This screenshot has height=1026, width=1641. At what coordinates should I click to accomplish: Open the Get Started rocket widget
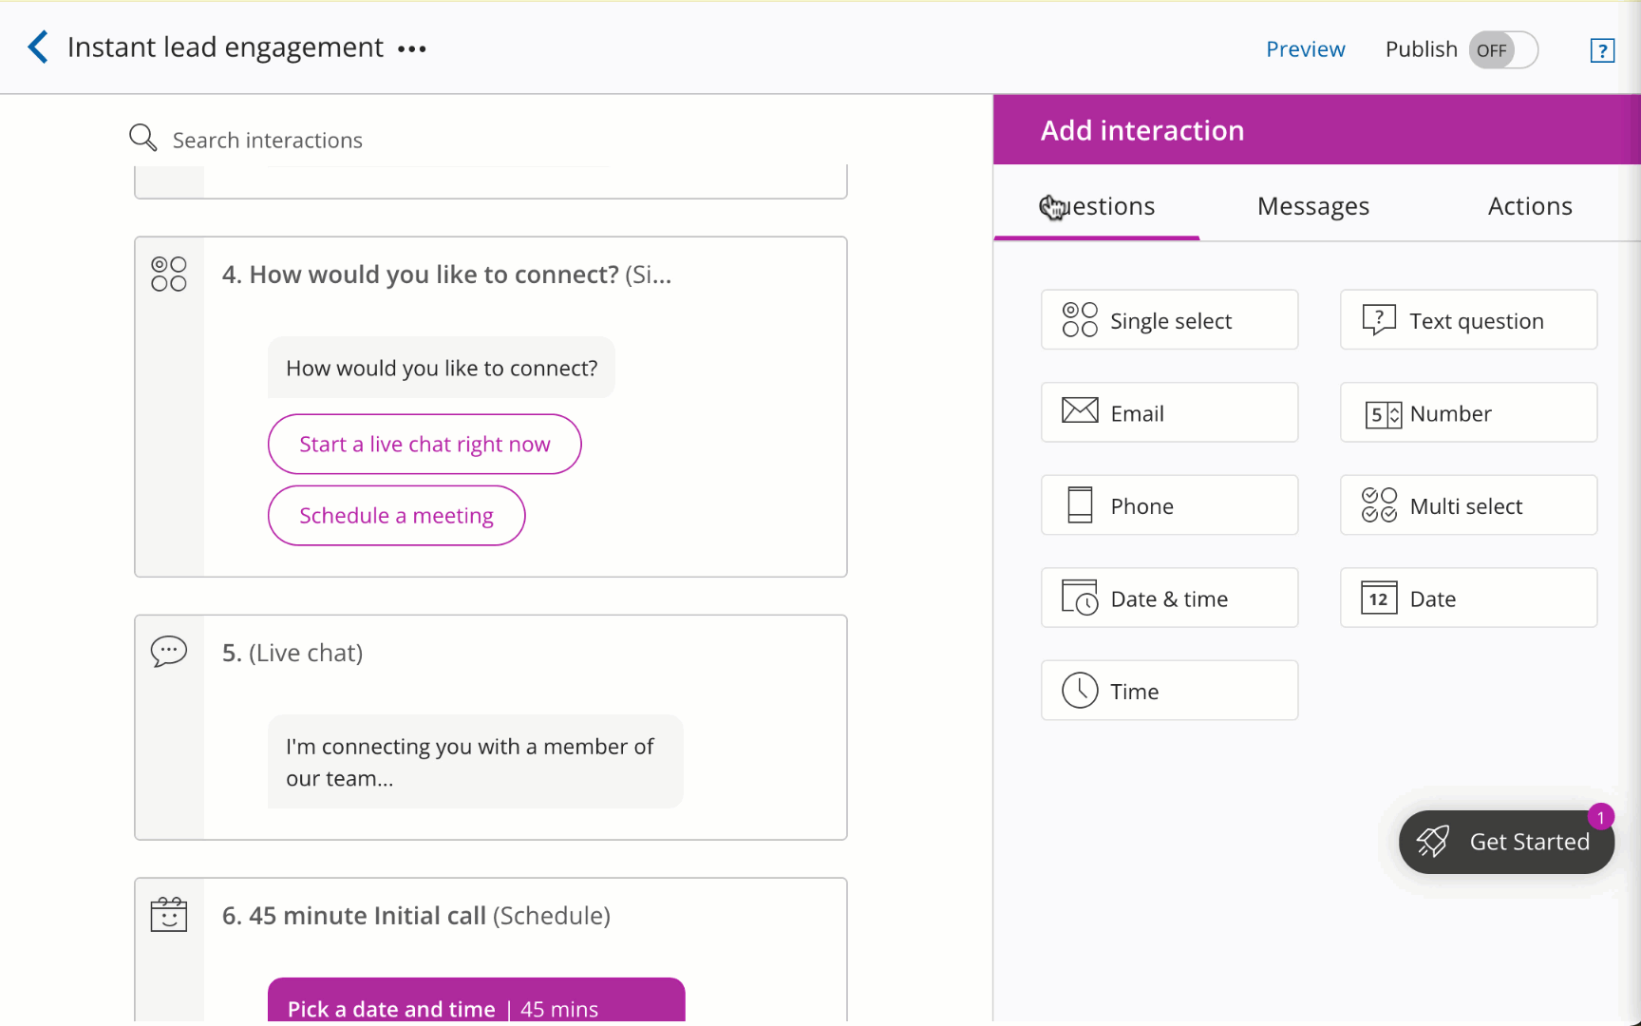coord(1506,842)
